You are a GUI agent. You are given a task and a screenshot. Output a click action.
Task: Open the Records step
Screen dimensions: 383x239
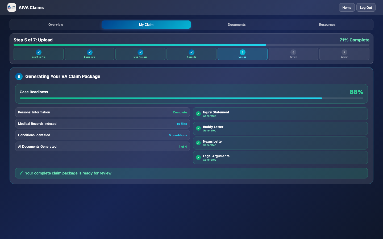[191, 54]
